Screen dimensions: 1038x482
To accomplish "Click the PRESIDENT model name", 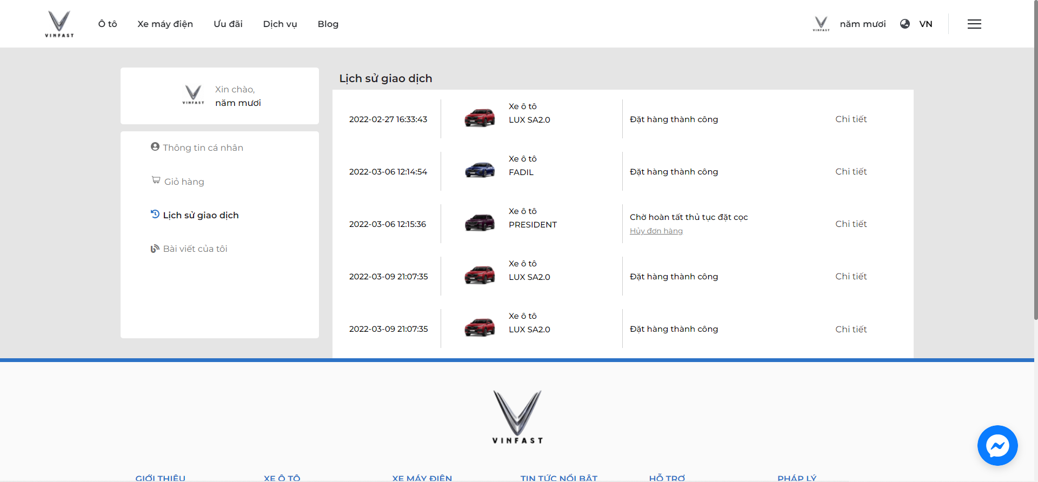I will (533, 225).
